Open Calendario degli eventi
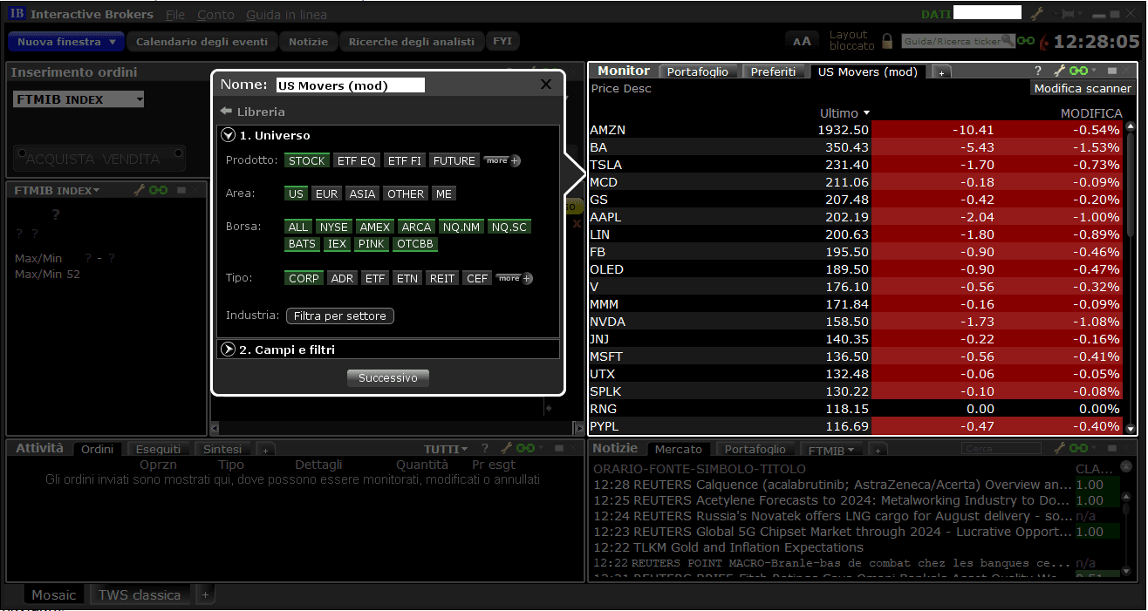 [x=202, y=42]
